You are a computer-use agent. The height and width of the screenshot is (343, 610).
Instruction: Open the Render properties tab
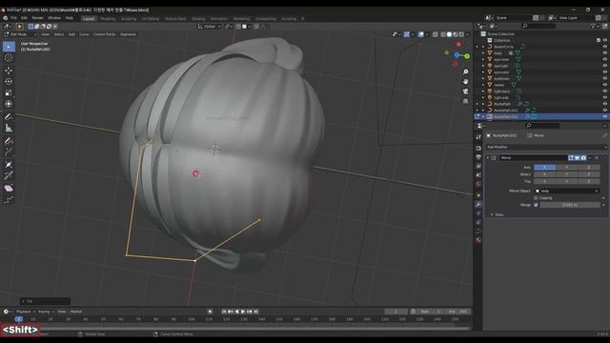pyautogui.click(x=478, y=149)
